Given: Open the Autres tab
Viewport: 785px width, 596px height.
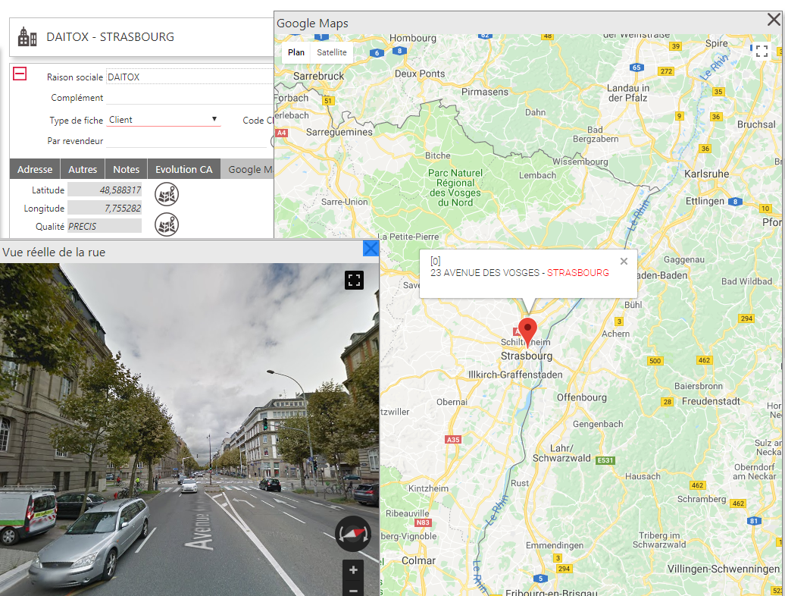Looking at the screenshot, I should (x=83, y=169).
